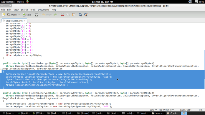Screen dimensions: 205x115
Task: Click the Open file button
Action: click(x=12, y=15)
